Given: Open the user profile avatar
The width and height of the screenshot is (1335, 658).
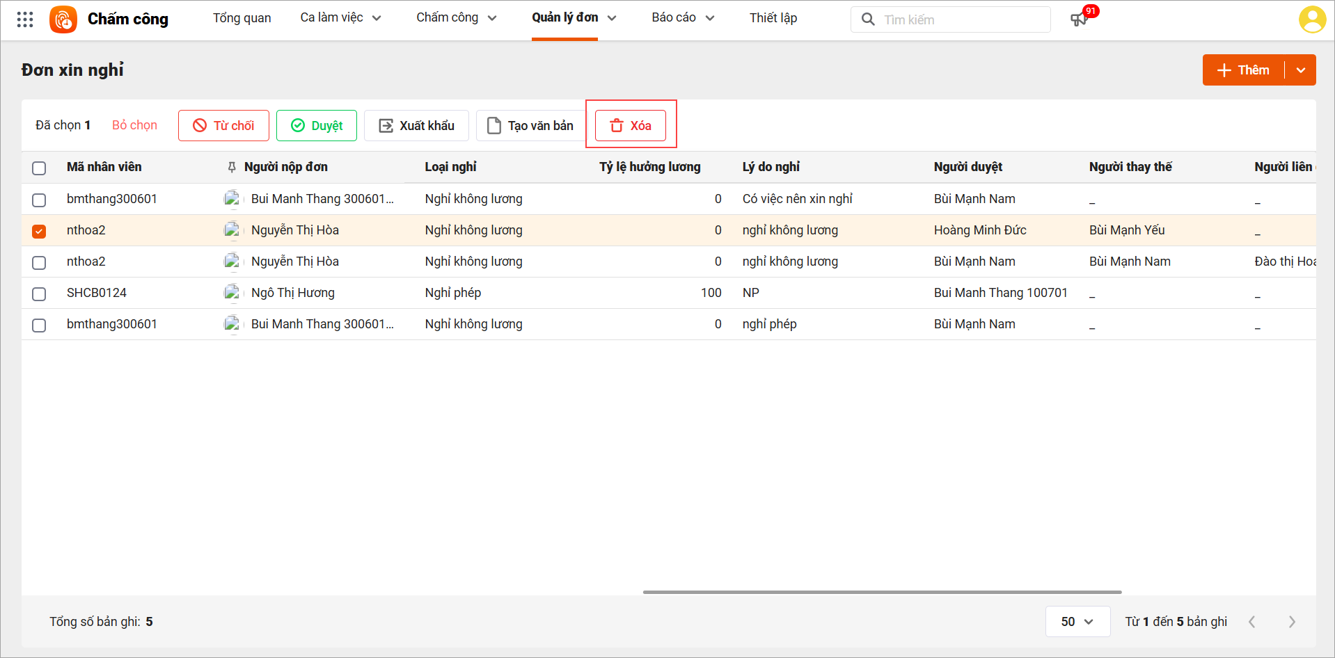Looking at the screenshot, I should click(1312, 19).
